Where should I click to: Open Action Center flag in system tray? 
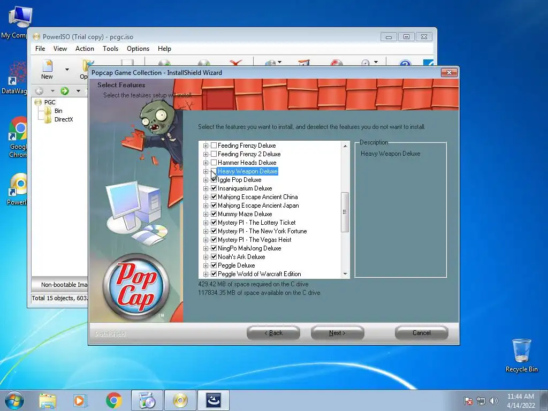pos(468,401)
